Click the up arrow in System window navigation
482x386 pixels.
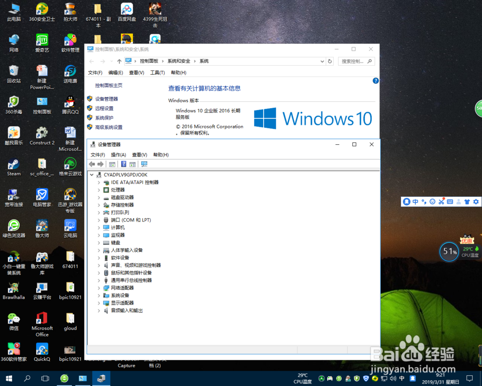(x=119, y=61)
